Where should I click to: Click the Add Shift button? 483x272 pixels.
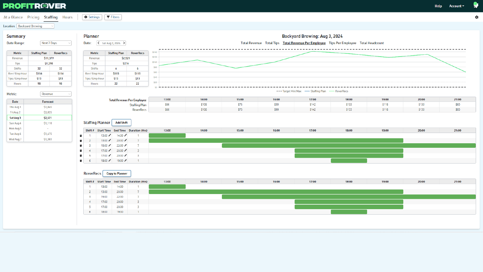pyautogui.click(x=121, y=123)
